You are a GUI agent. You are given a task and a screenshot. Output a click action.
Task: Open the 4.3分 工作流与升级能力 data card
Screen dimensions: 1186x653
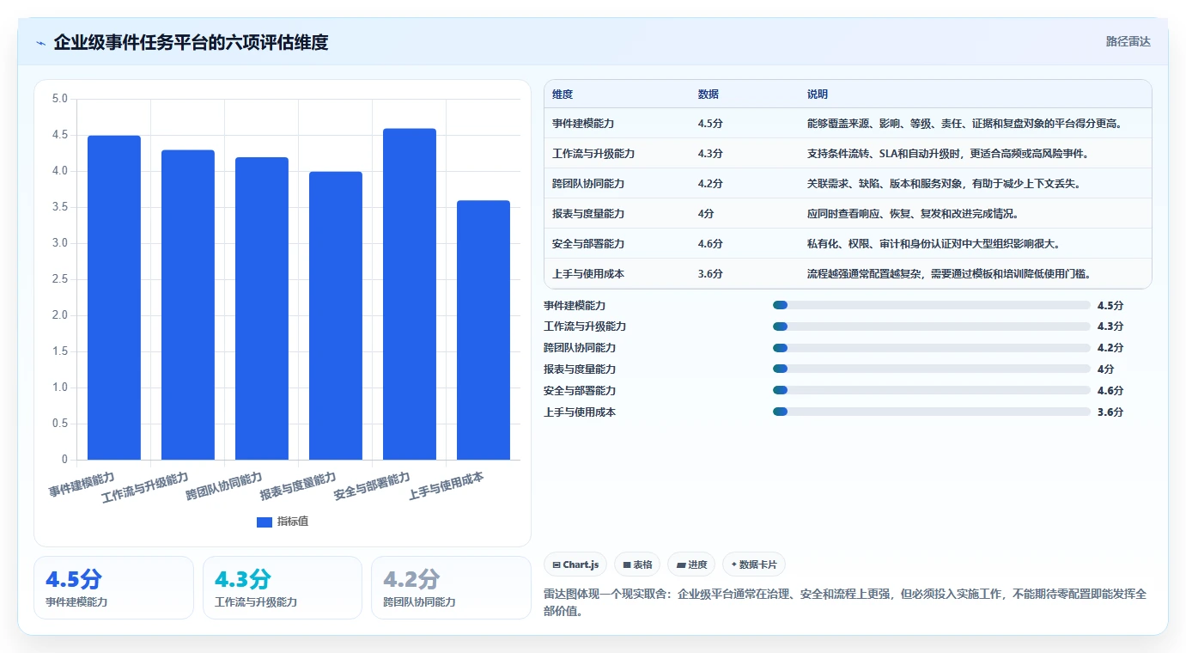pyautogui.click(x=283, y=587)
